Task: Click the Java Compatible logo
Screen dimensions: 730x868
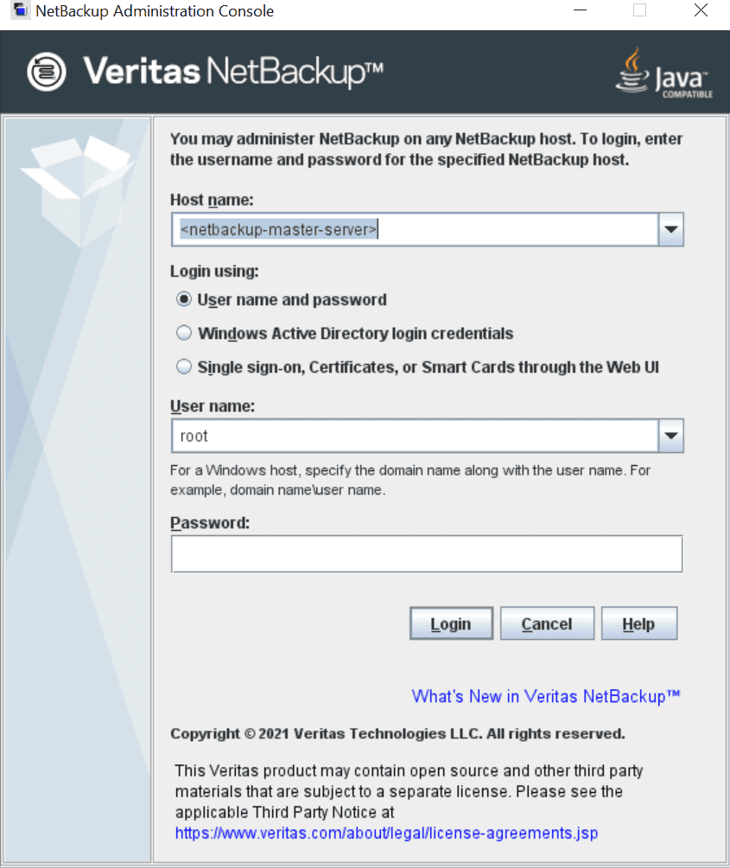Action: [x=663, y=73]
